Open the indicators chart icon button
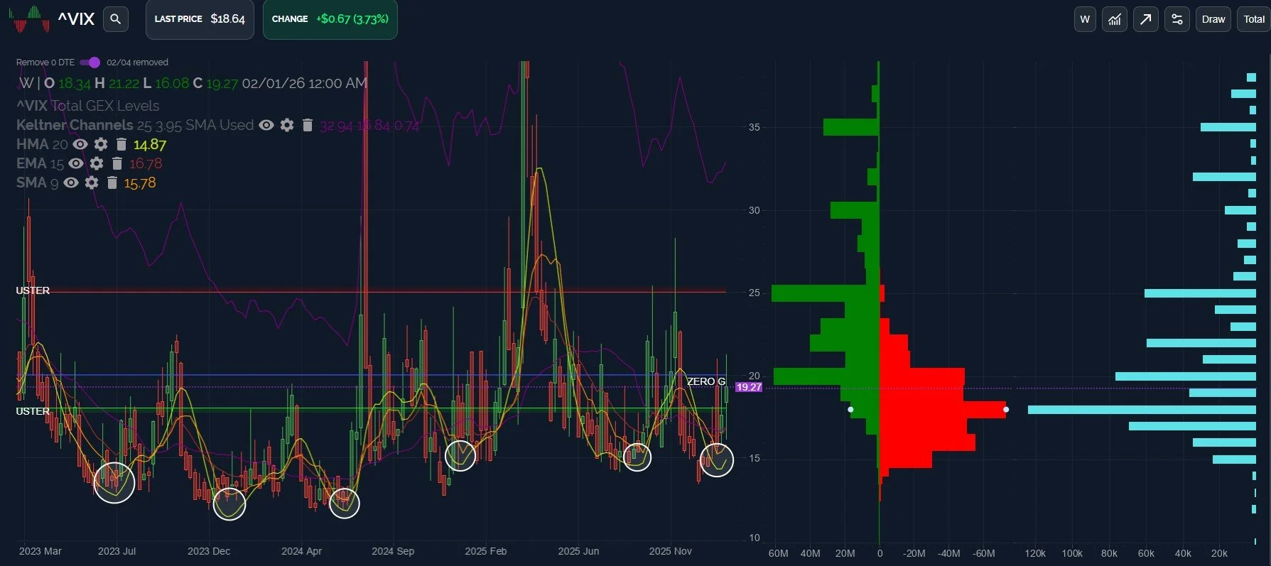The height and width of the screenshot is (566, 1271). point(1115,19)
